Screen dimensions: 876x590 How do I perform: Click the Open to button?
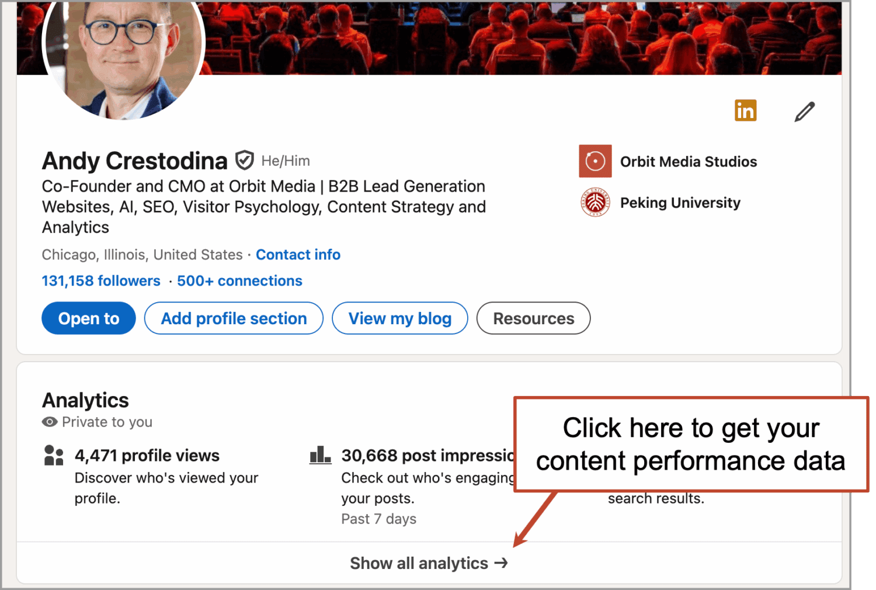[x=89, y=318]
